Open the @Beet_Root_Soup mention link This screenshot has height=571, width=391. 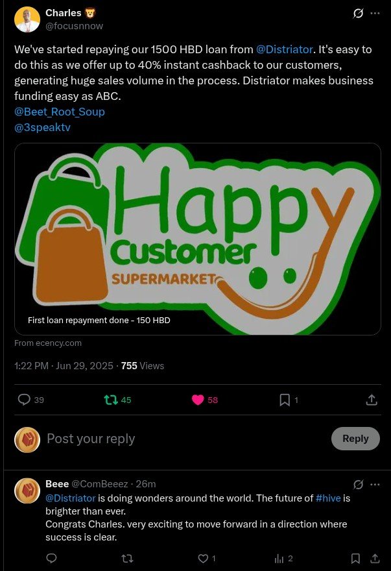point(60,112)
